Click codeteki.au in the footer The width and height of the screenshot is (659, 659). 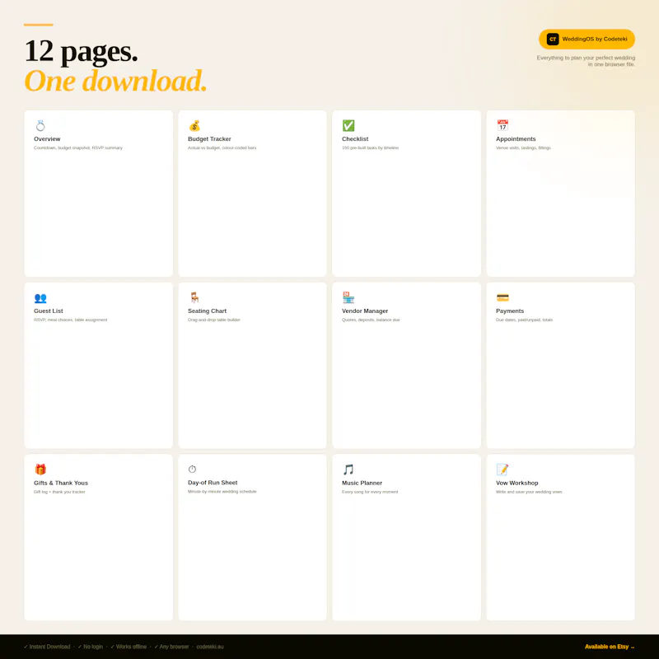210,647
